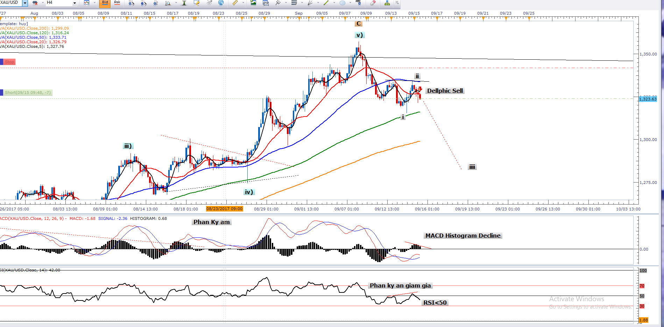Select the ellipse shape drawing tool
This screenshot has width=664, height=327.
click(342, 3)
